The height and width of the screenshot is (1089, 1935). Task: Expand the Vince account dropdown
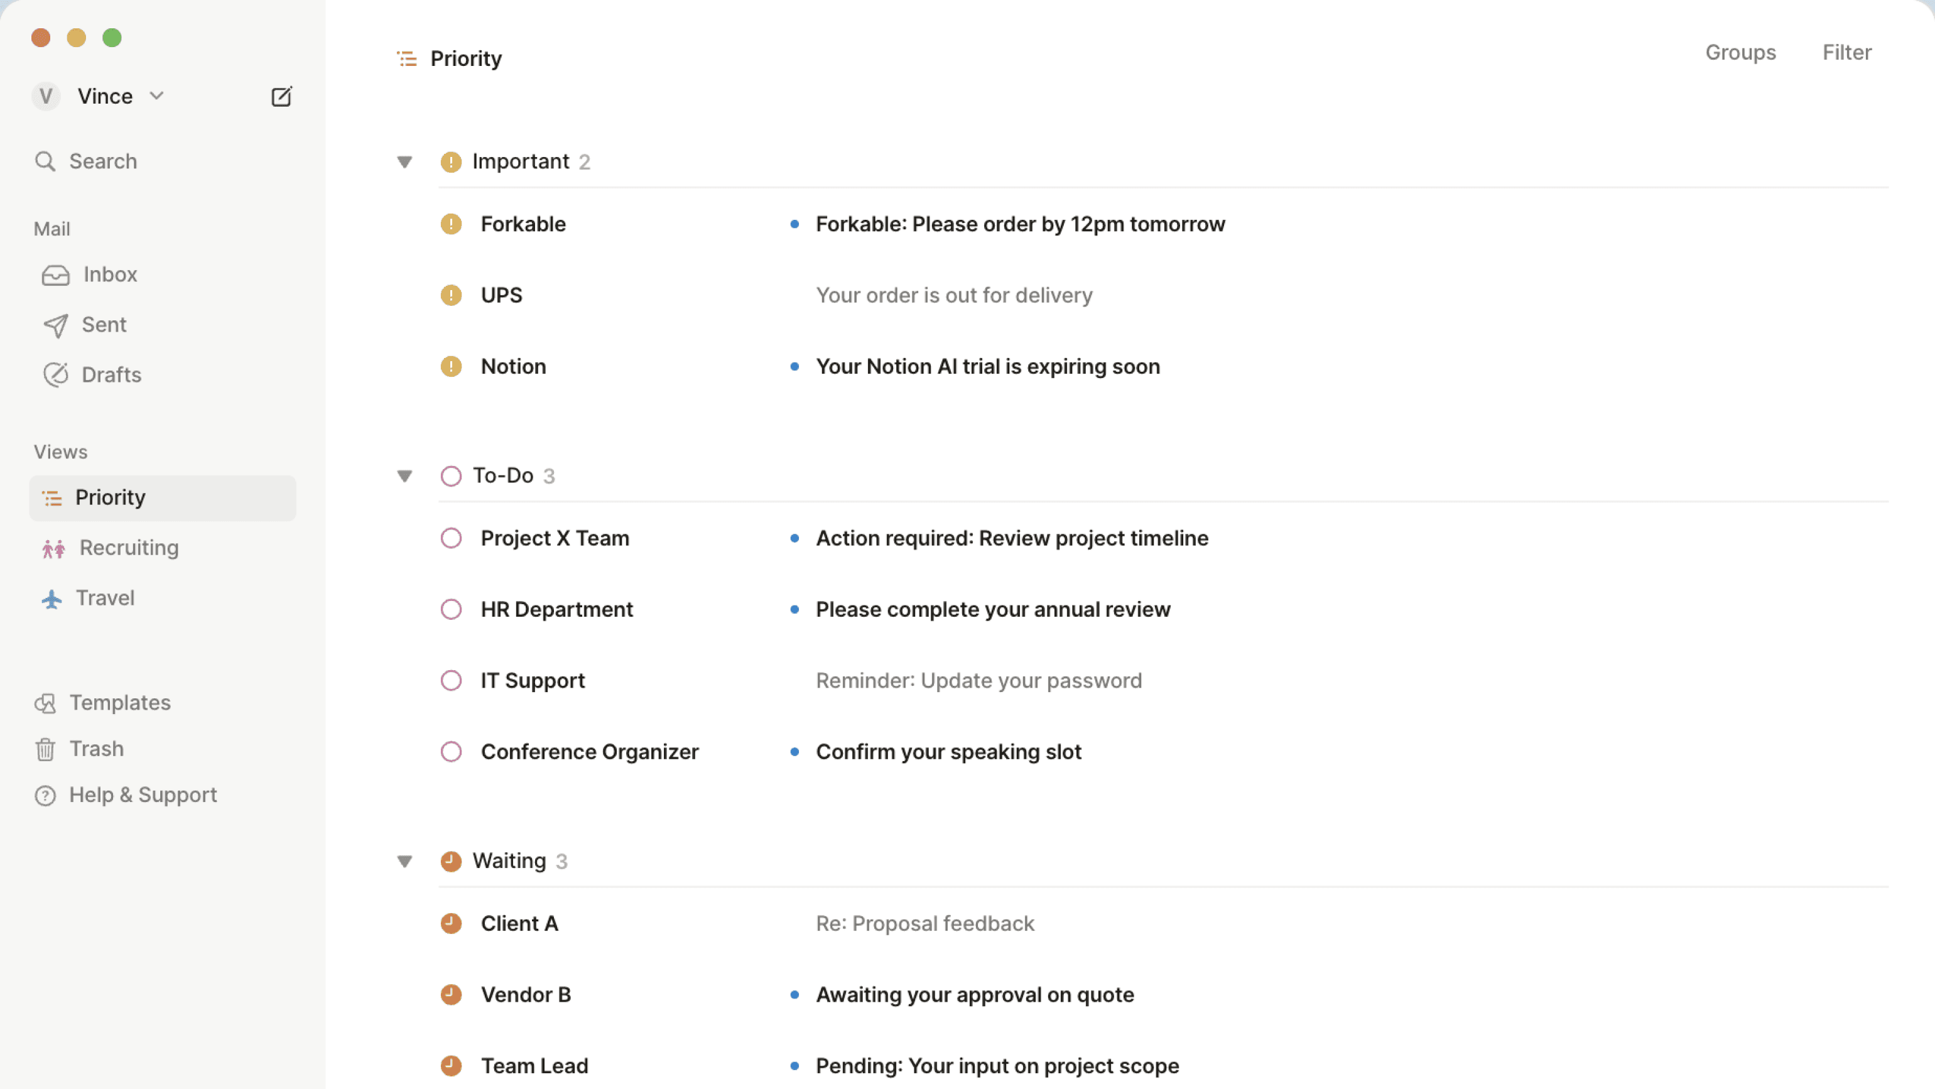[x=156, y=95]
